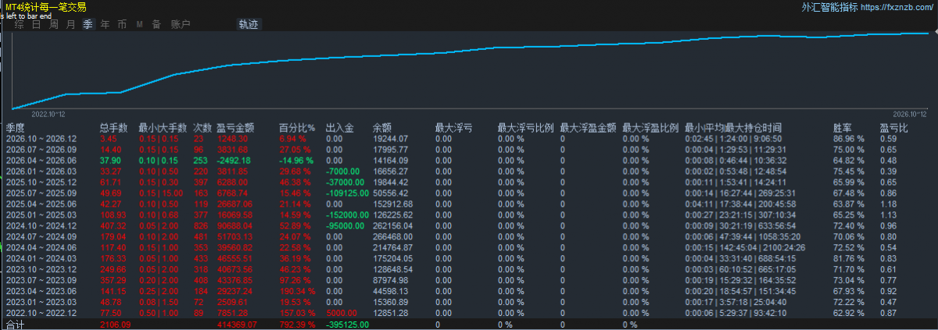Image resolution: width=938 pixels, height=330 pixels.
Task: Click the -395125.00 total withdrawal value
Action: pyautogui.click(x=348, y=325)
